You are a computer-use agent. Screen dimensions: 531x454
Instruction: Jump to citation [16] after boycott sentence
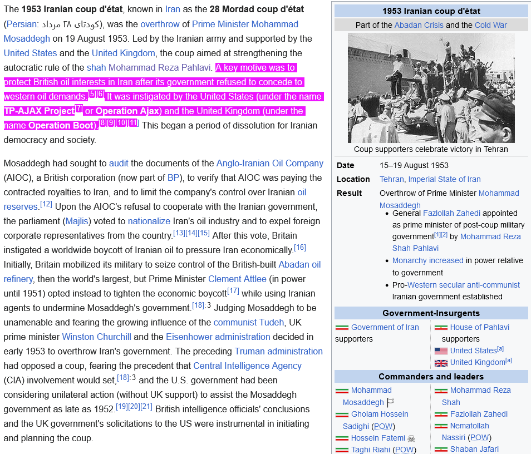[x=300, y=248]
